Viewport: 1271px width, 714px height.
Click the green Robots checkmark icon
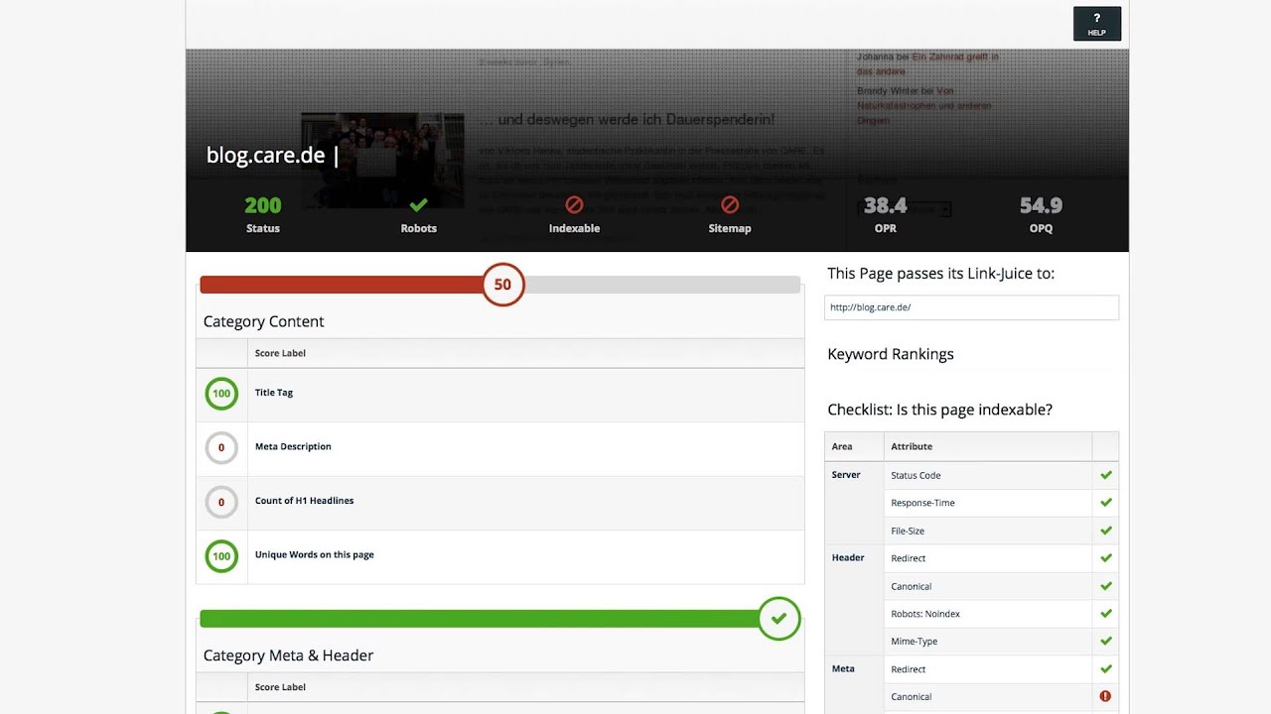point(418,205)
